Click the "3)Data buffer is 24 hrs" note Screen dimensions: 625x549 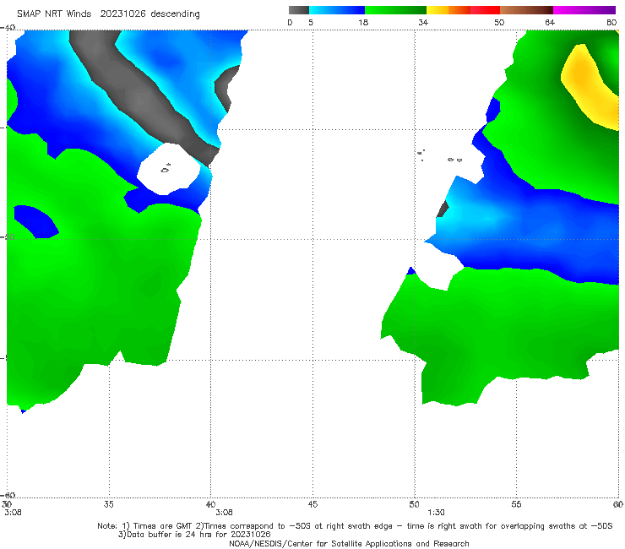point(194,535)
